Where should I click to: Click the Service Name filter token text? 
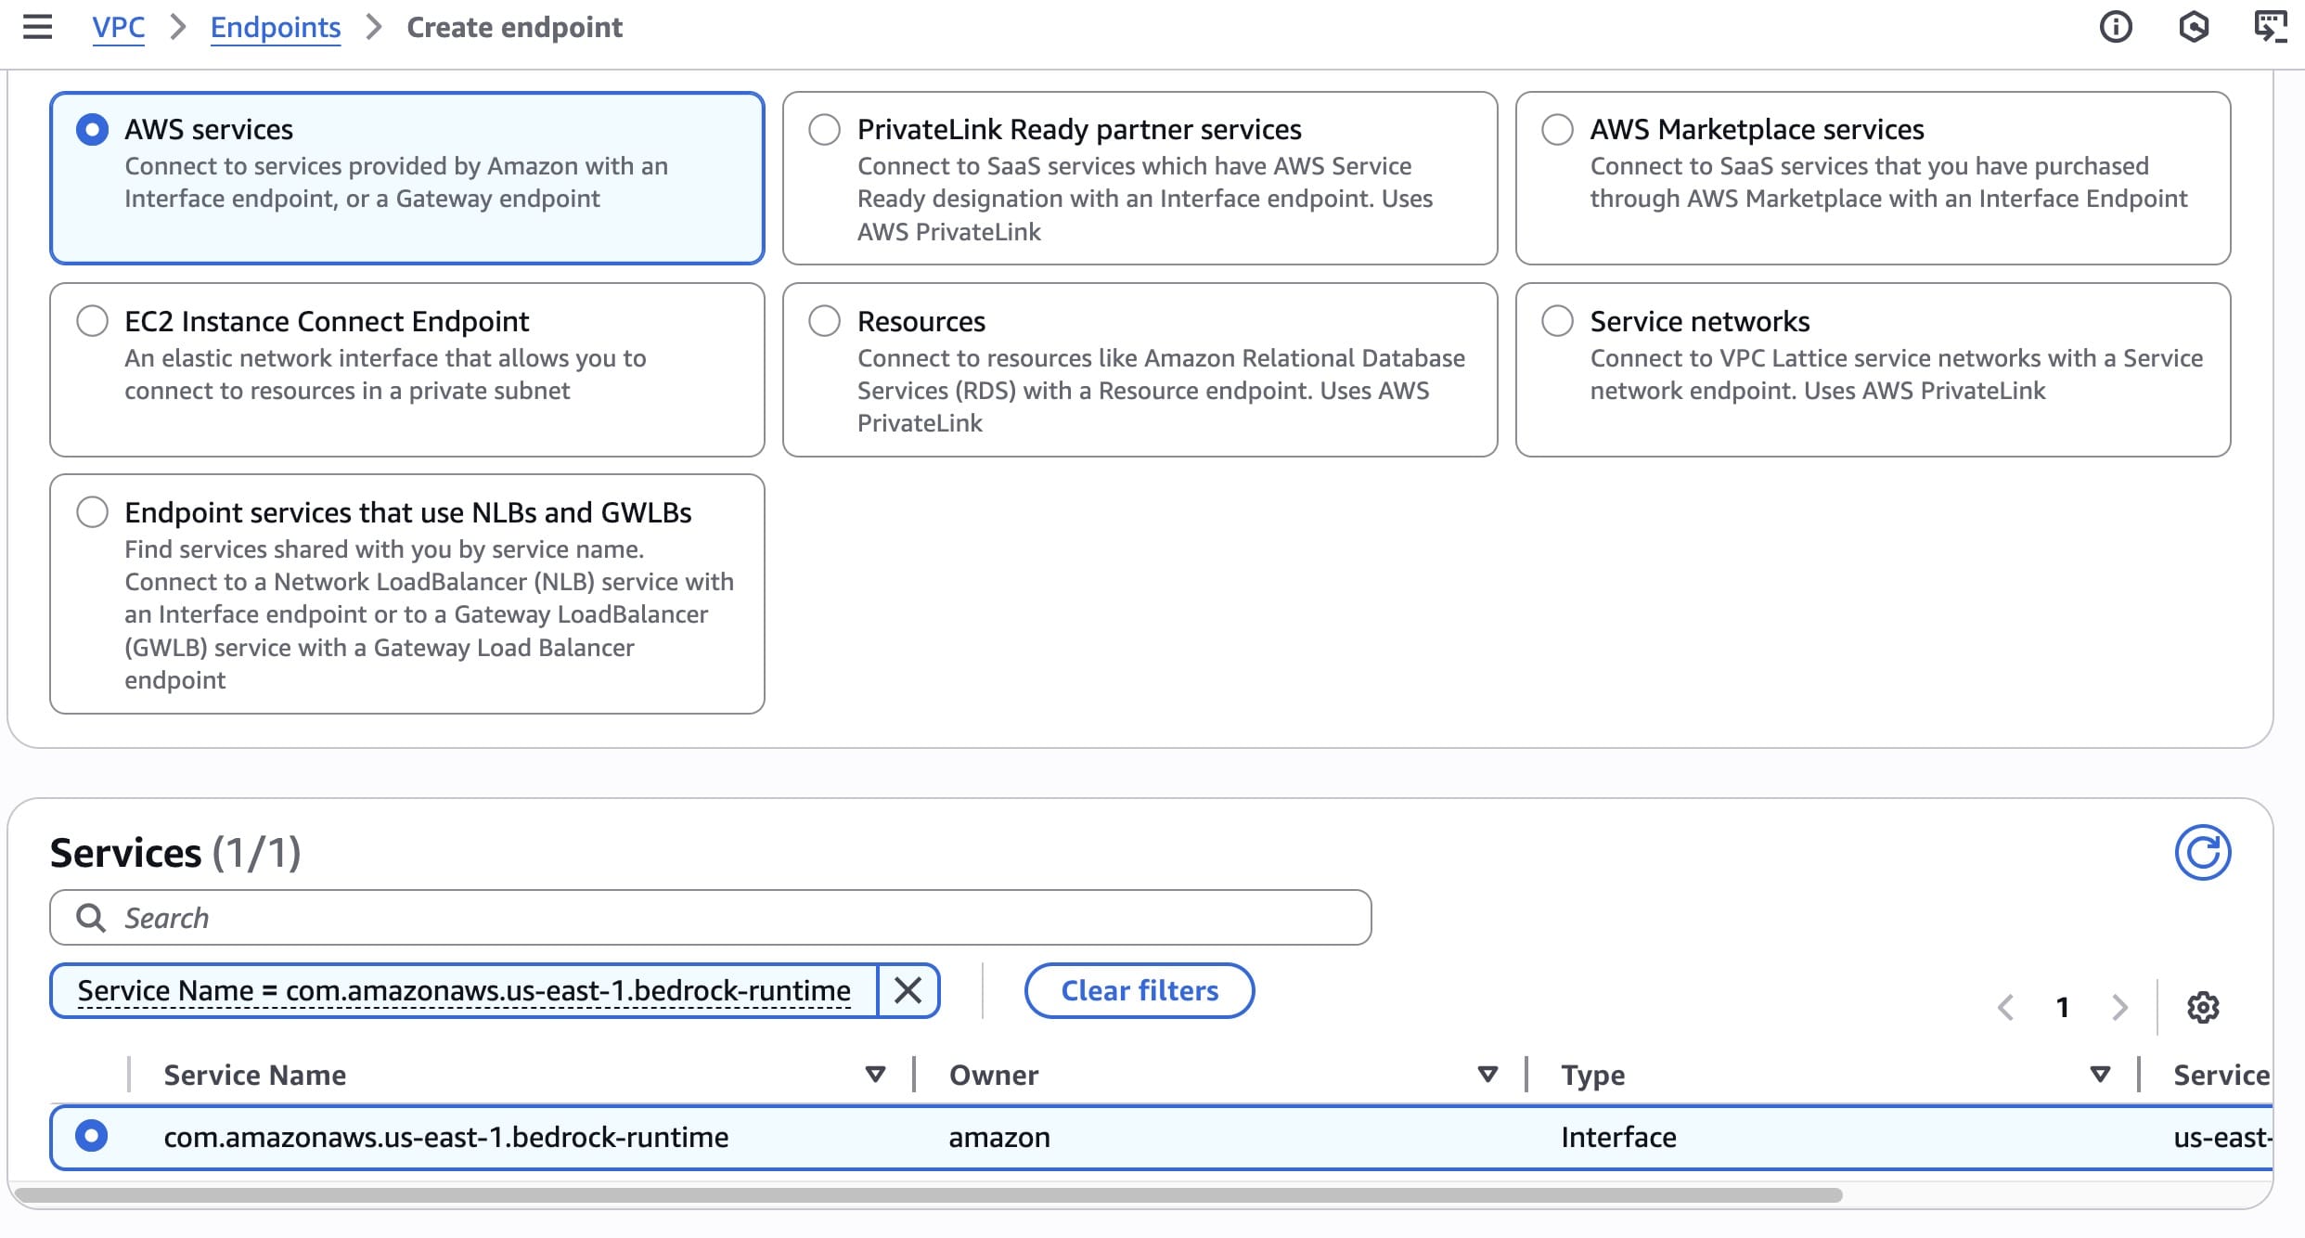point(464,990)
